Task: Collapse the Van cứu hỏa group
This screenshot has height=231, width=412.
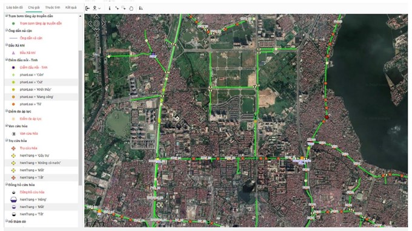Action: (6, 126)
